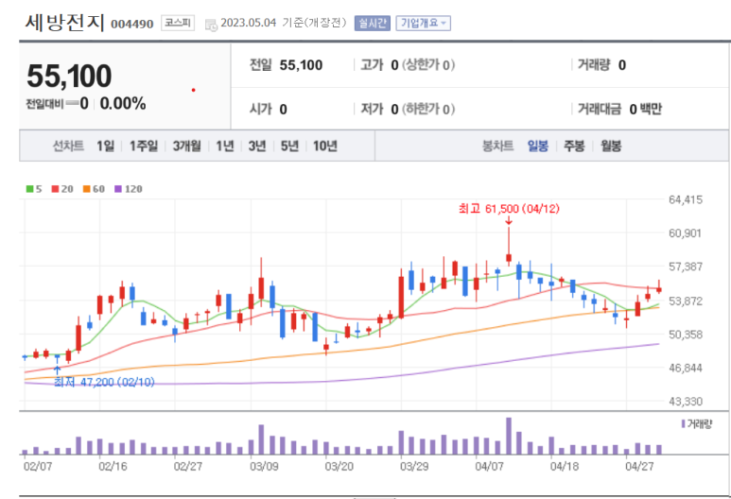Click the 거래대금 0 백만 field
This screenshot has width=731, height=499.
pos(619,109)
